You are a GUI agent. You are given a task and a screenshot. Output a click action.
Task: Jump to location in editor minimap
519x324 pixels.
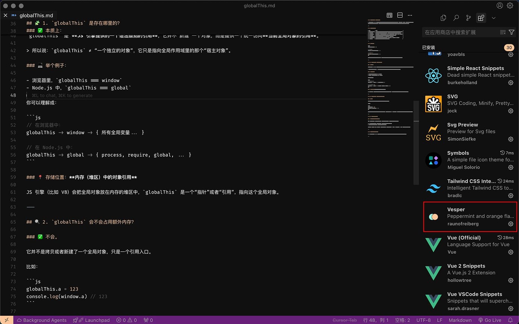[390, 79]
